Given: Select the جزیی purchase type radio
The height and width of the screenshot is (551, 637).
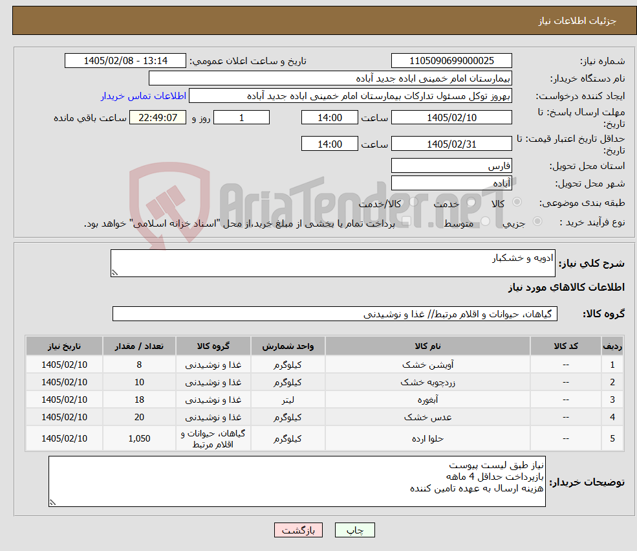Looking at the screenshot, I should coord(537,221).
